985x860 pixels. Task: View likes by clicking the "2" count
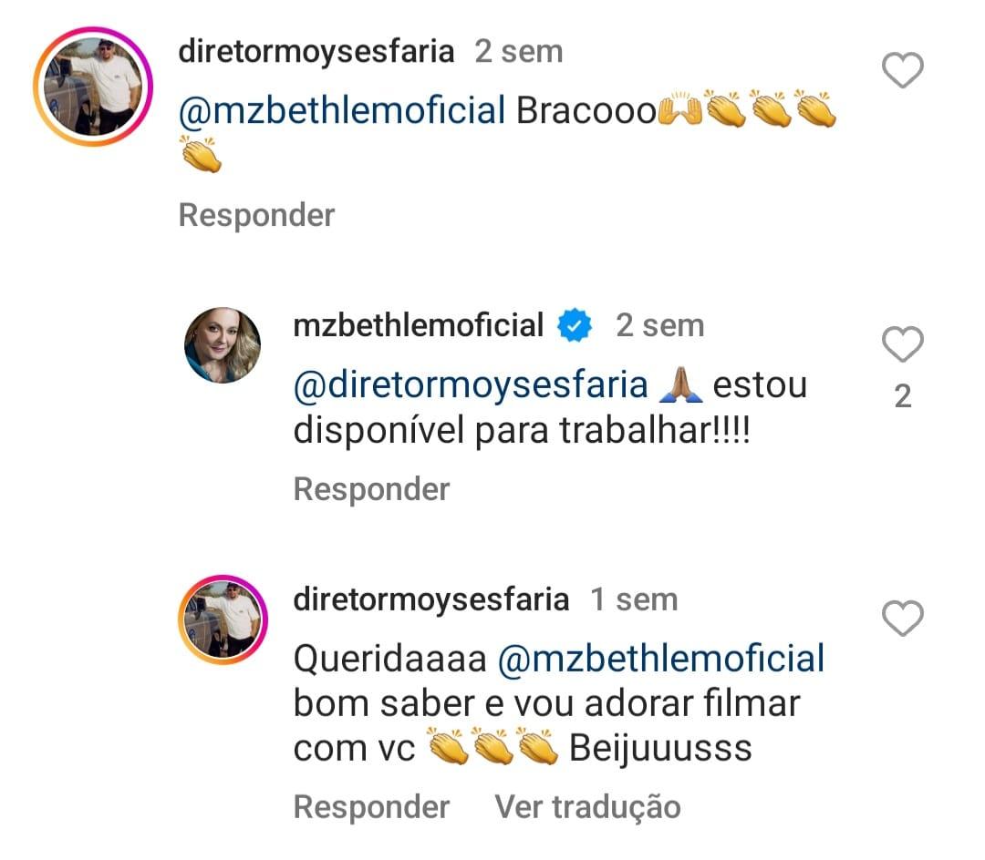903,396
